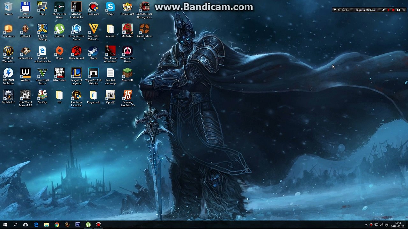Select the OpenIV desktop shortcut
This screenshot has height=229, width=408.
[110, 97]
